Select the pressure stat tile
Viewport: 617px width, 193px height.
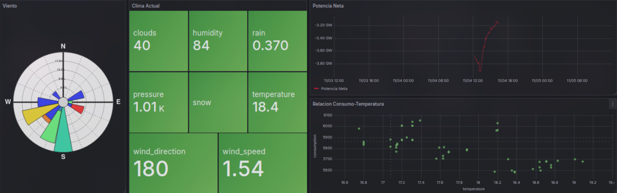coord(158,102)
